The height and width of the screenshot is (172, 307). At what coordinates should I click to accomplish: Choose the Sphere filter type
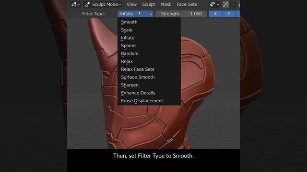[149, 46]
